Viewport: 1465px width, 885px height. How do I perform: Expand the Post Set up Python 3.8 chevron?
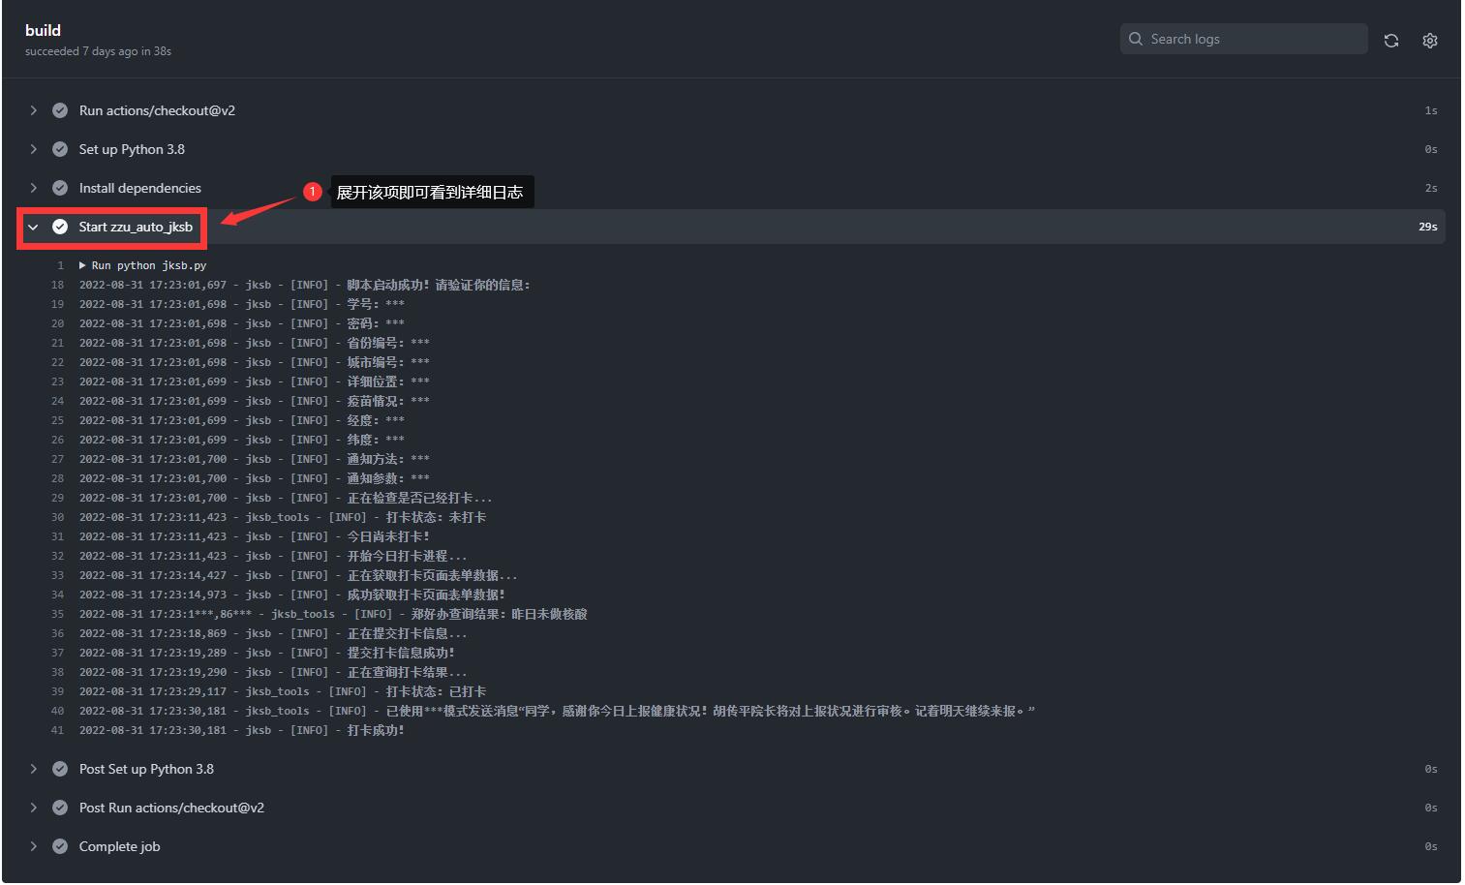(34, 769)
